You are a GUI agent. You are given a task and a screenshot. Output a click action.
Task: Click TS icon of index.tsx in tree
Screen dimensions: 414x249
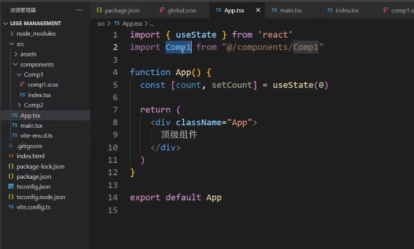click(22, 95)
